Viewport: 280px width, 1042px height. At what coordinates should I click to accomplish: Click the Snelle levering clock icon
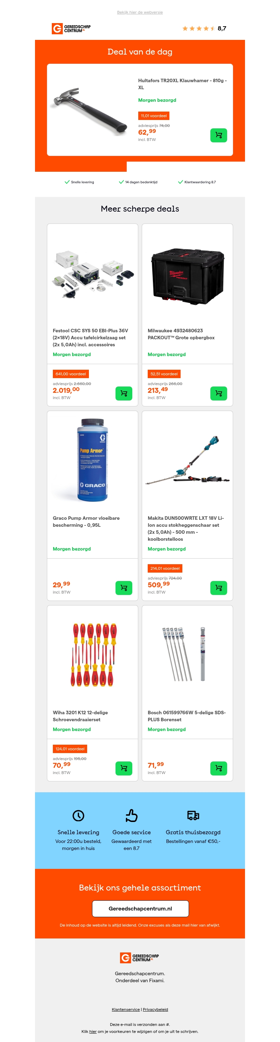[x=78, y=815]
